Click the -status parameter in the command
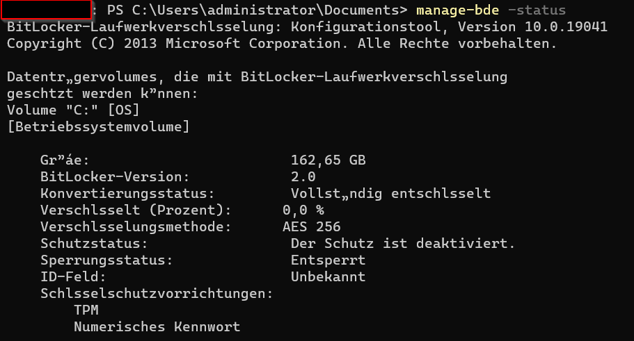Viewport: 634px width, 341px height. click(537, 10)
